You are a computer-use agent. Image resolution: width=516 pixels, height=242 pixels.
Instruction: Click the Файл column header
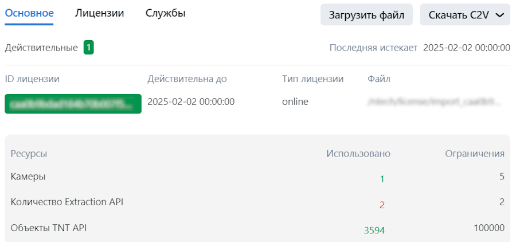(378, 79)
